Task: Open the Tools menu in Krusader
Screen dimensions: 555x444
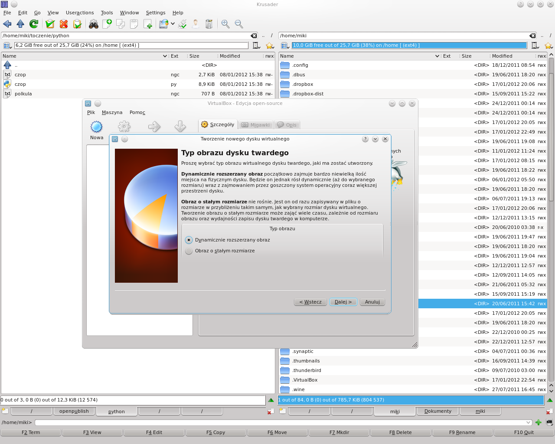Action: click(x=107, y=13)
